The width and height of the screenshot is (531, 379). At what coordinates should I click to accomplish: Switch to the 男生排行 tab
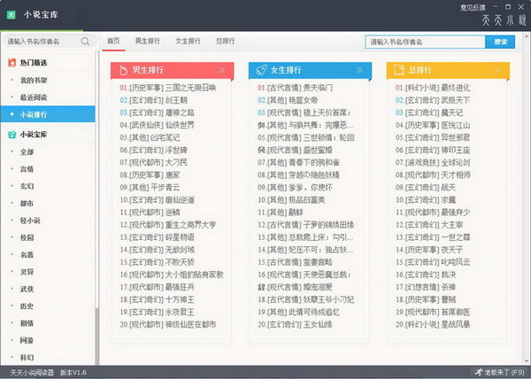147,42
